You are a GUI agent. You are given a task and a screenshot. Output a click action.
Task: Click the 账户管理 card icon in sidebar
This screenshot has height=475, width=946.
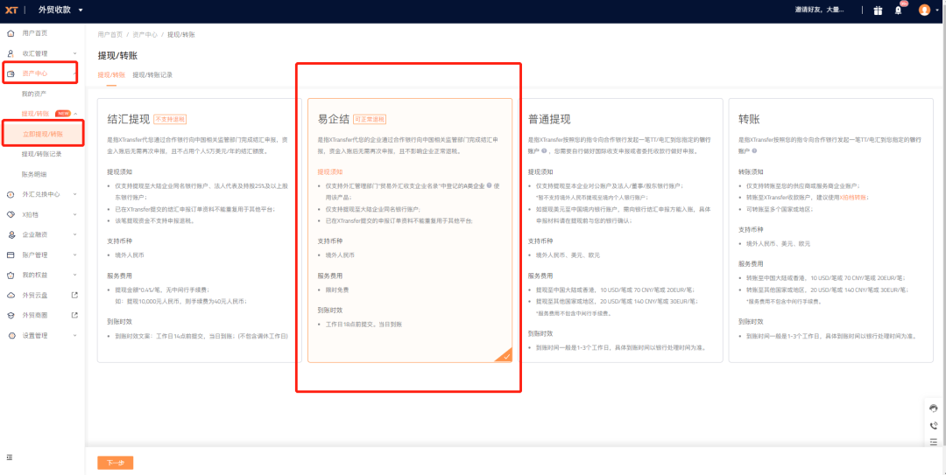11,255
